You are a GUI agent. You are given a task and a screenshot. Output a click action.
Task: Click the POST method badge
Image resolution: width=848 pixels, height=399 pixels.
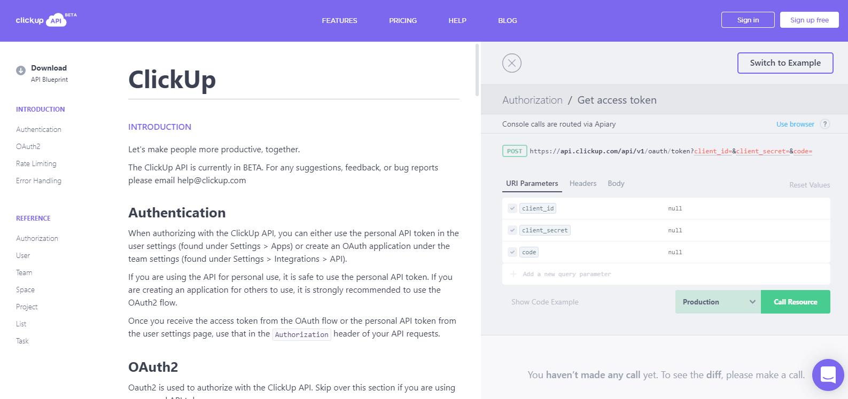(514, 151)
